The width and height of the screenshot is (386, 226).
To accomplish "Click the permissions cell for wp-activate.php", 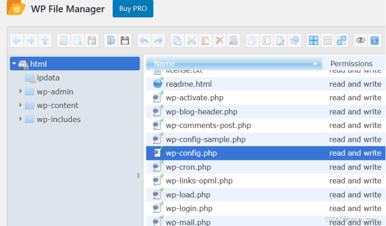I will (355, 98).
